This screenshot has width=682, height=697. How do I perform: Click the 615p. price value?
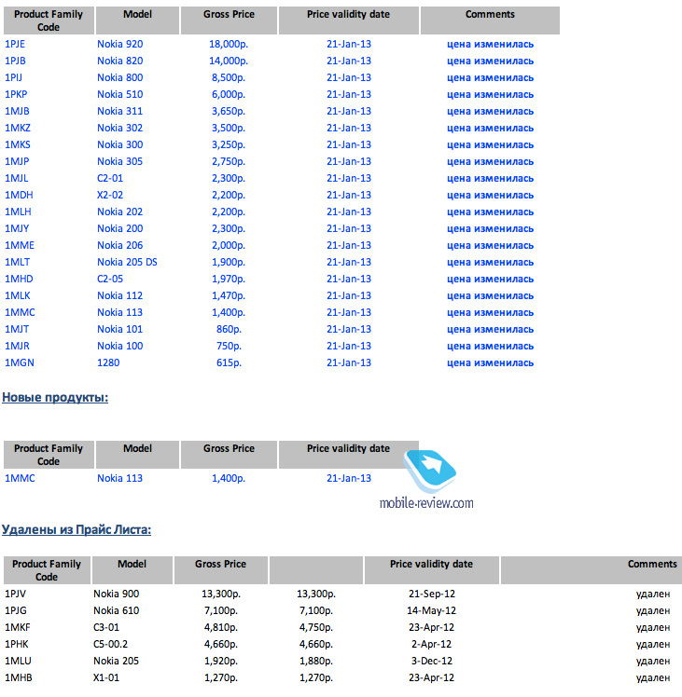pos(229,362)
